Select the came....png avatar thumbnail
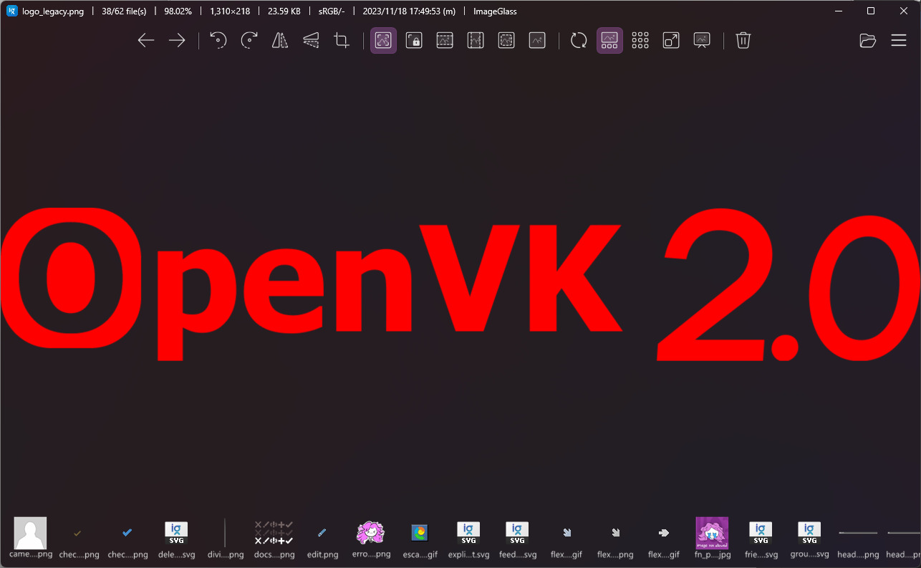 (x=31, y=537)
